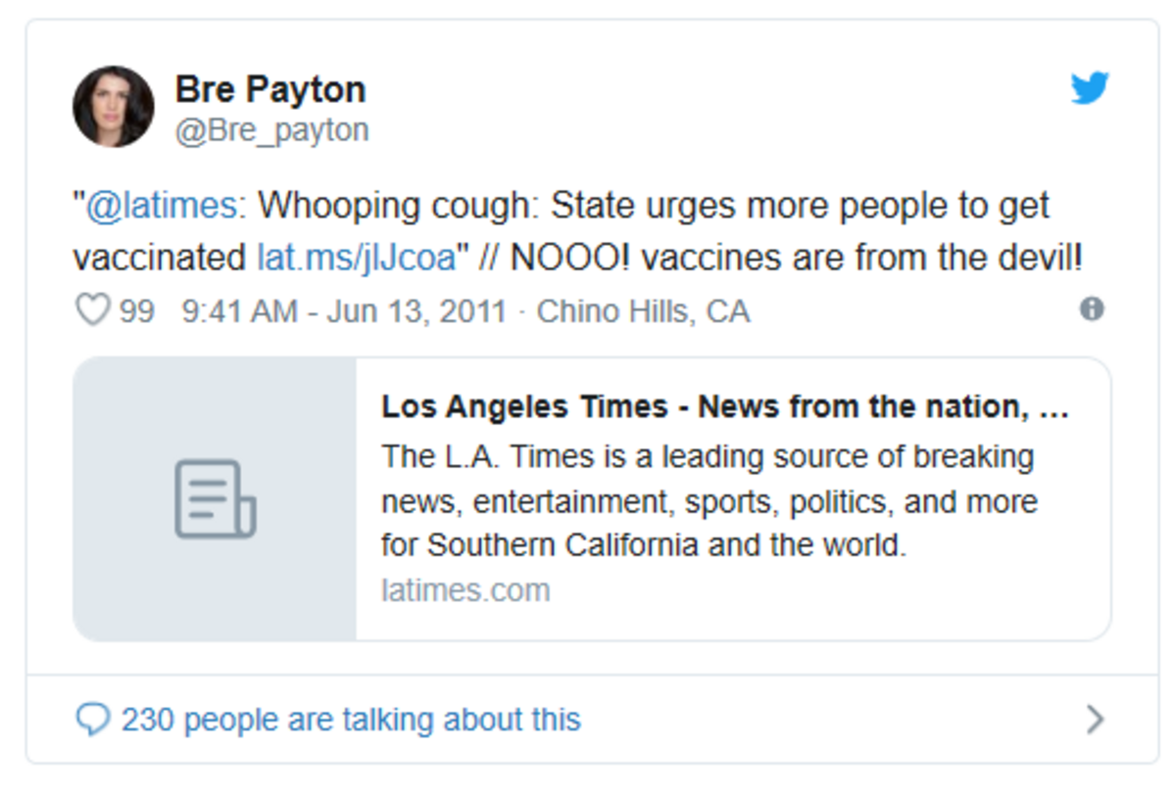Viewport: 1176px width, 794px height.
Task: Click the latimes.com domain text
Action: 465,590
